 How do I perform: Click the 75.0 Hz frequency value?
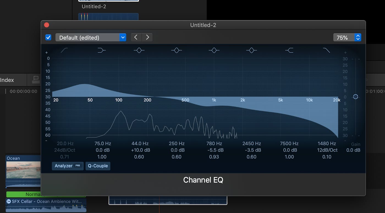pyautogui.click(x=103, y=144)
